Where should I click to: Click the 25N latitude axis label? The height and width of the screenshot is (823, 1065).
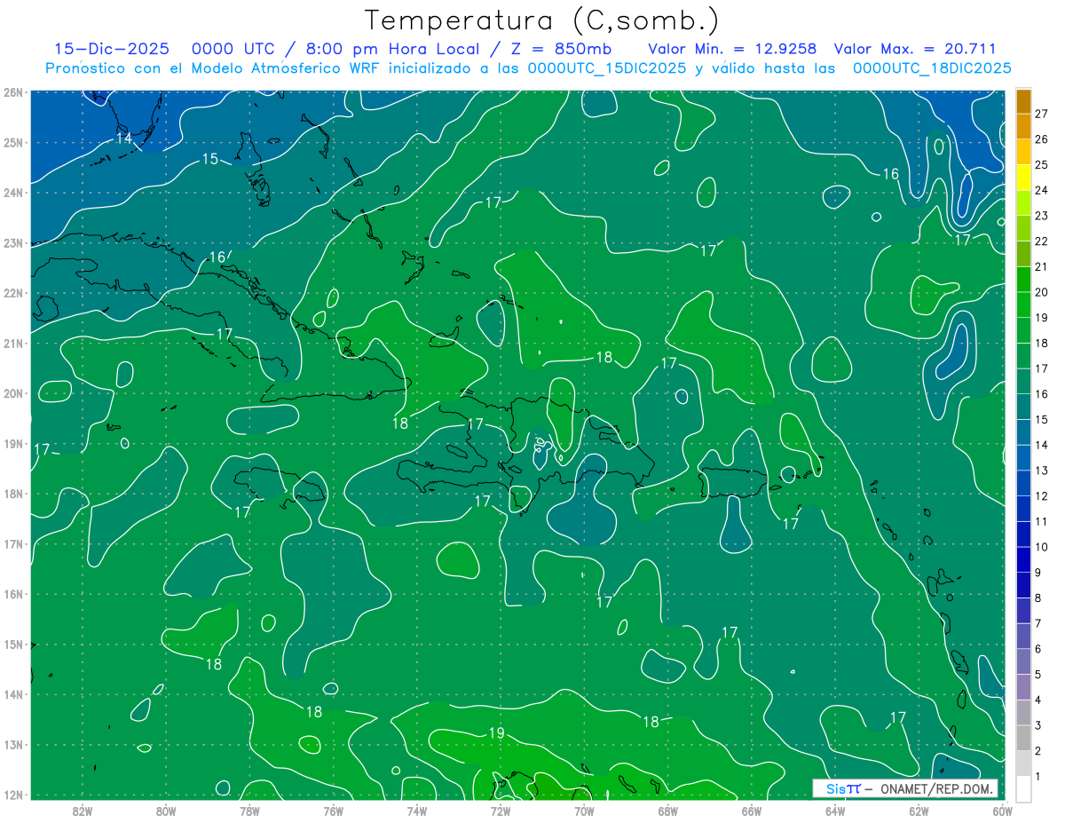(x=13, y=142)
